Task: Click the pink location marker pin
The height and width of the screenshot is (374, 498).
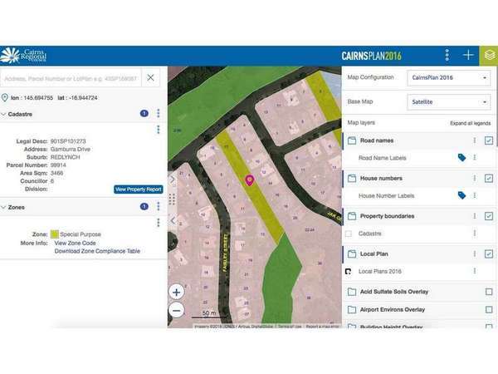Action: tap(248, 180)
